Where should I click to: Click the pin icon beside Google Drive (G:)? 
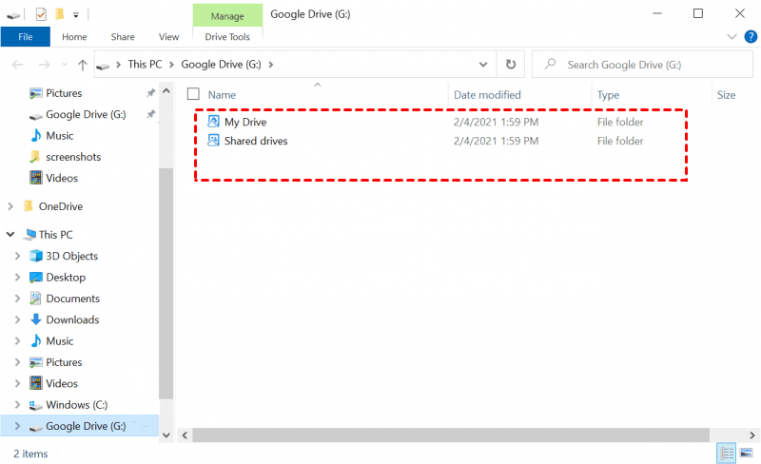151,114
